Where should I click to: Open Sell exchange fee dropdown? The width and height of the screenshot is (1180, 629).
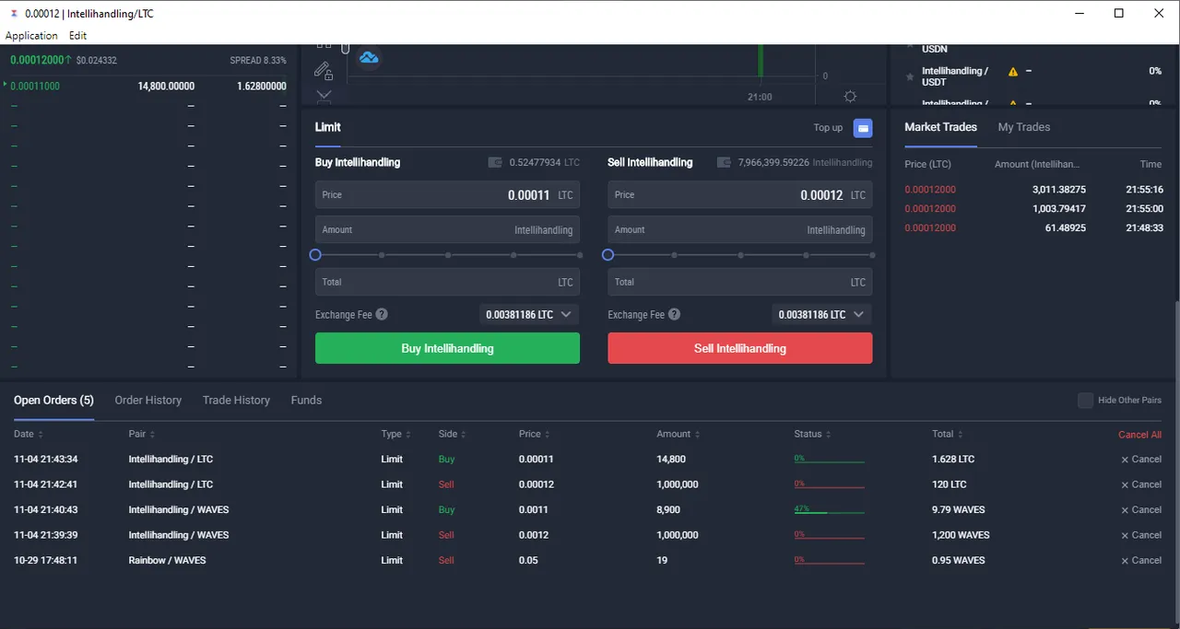(821, 315)
